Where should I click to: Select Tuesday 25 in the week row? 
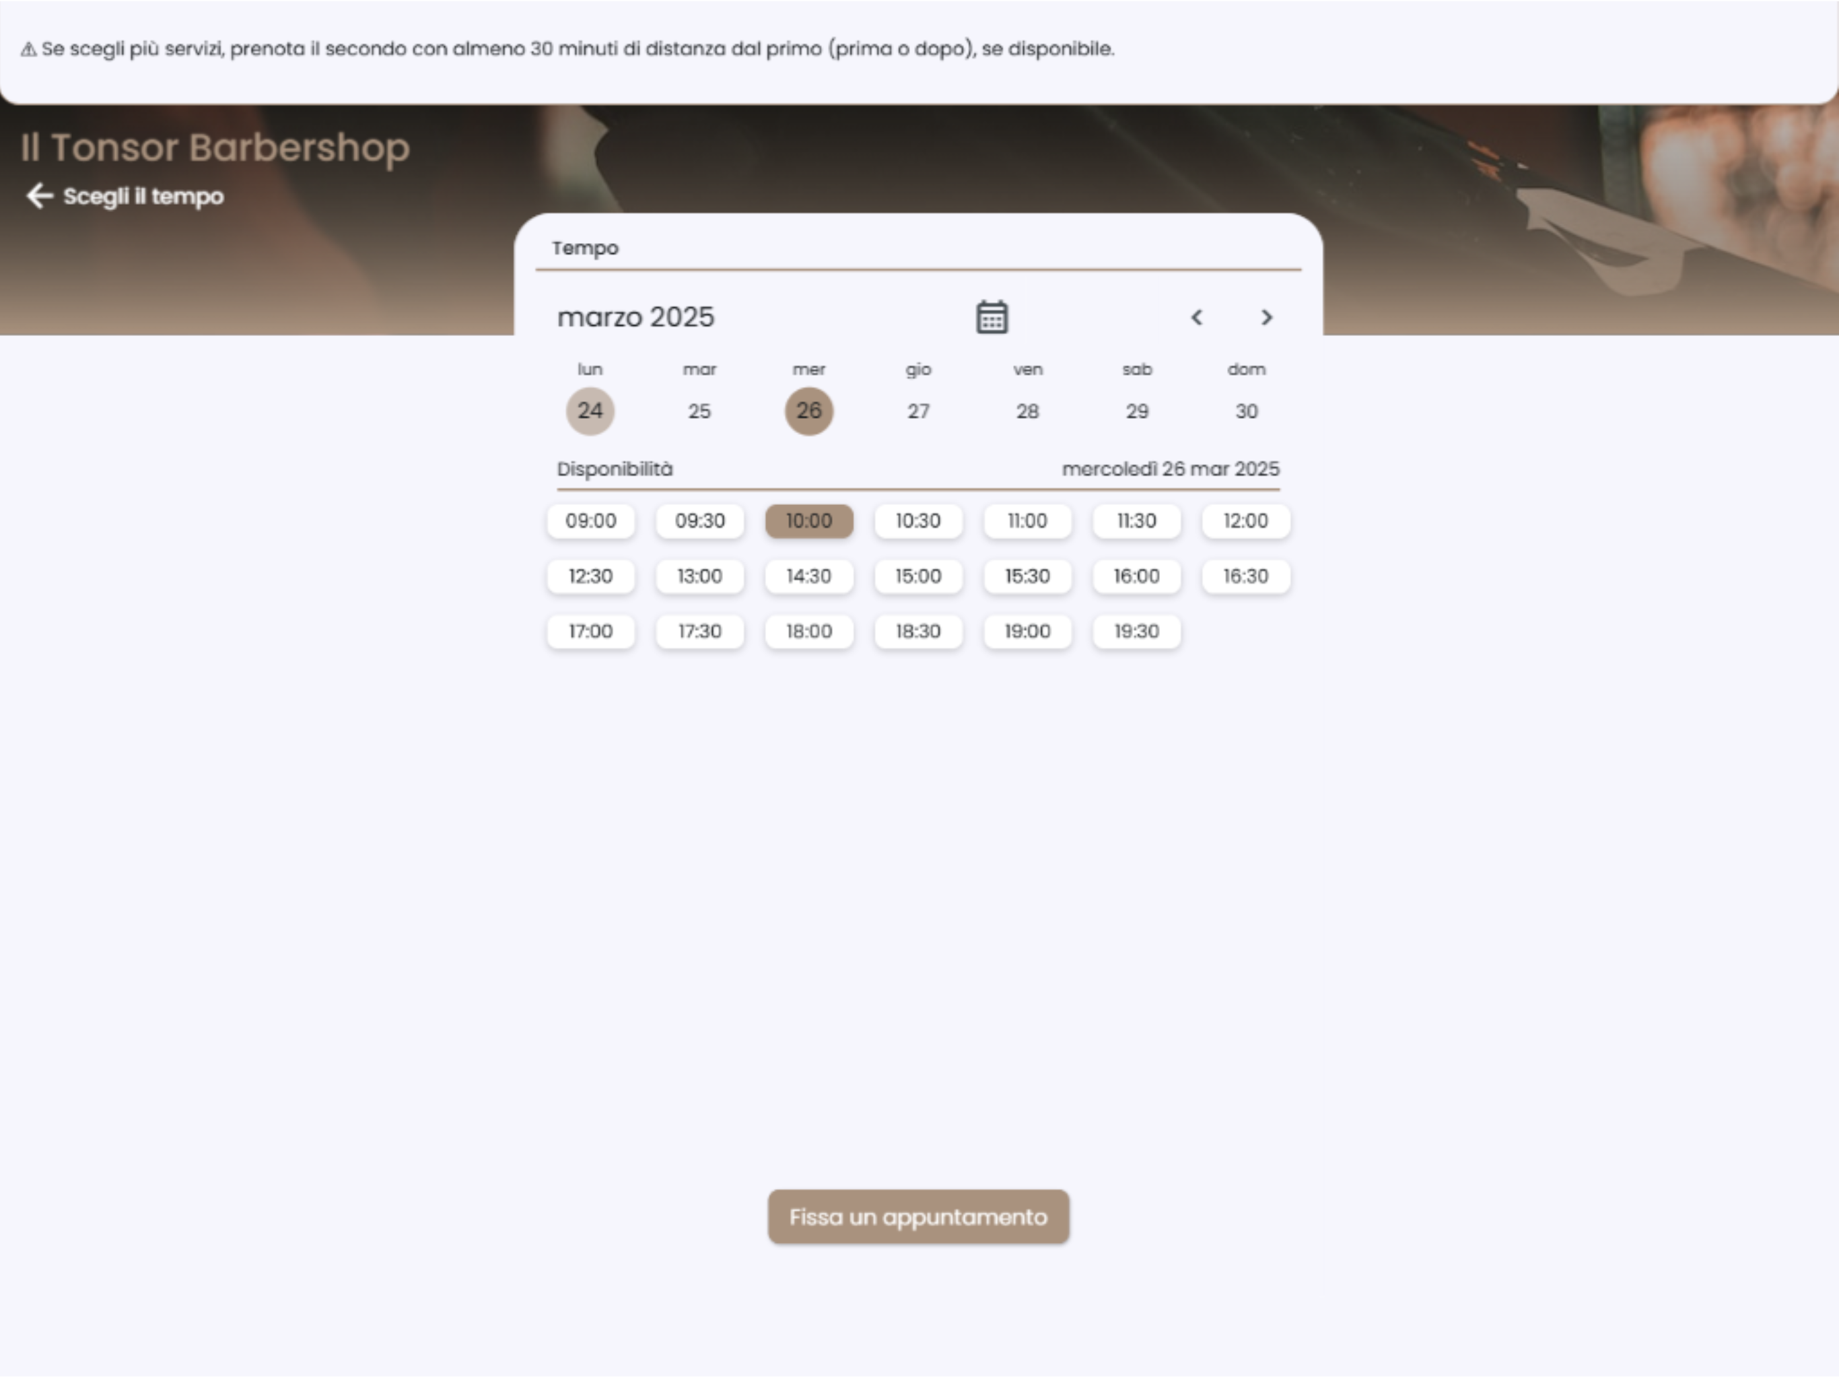(x=699, y=411)
